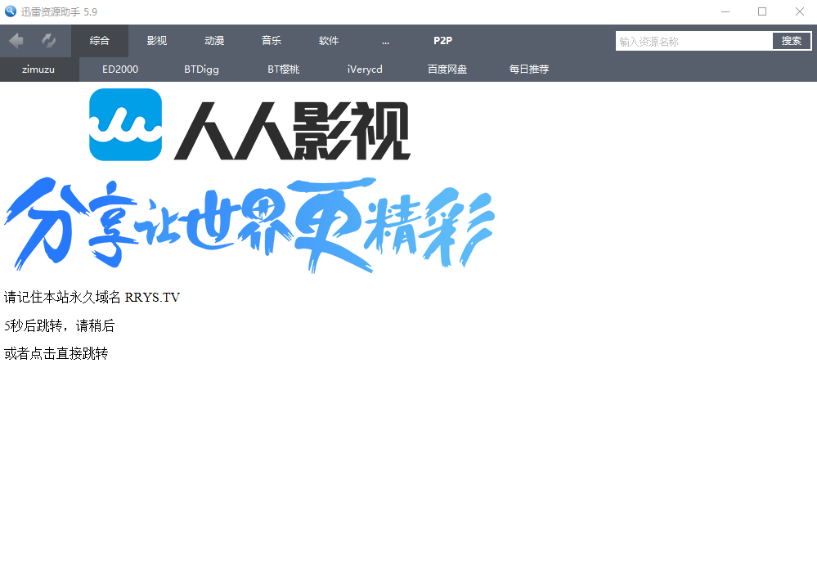Go to the 音乐 category tab
Viewport: 817px width, 565px height.
click(x=272, y=41)
